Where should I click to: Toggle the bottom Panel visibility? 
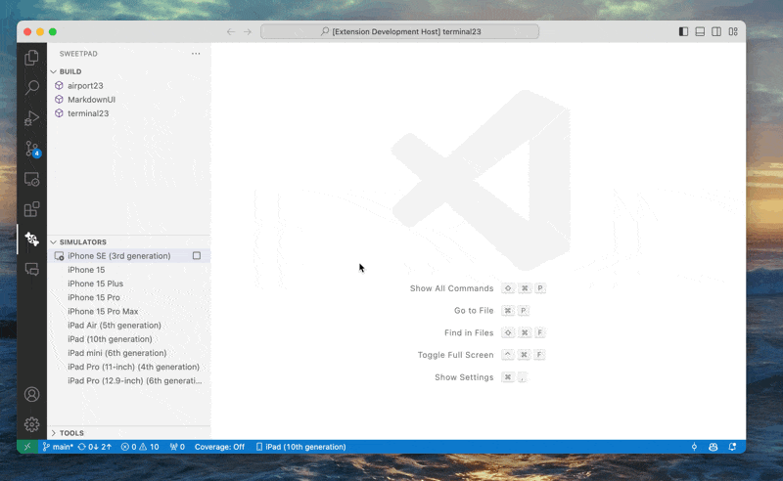click(x=700, y=31)
